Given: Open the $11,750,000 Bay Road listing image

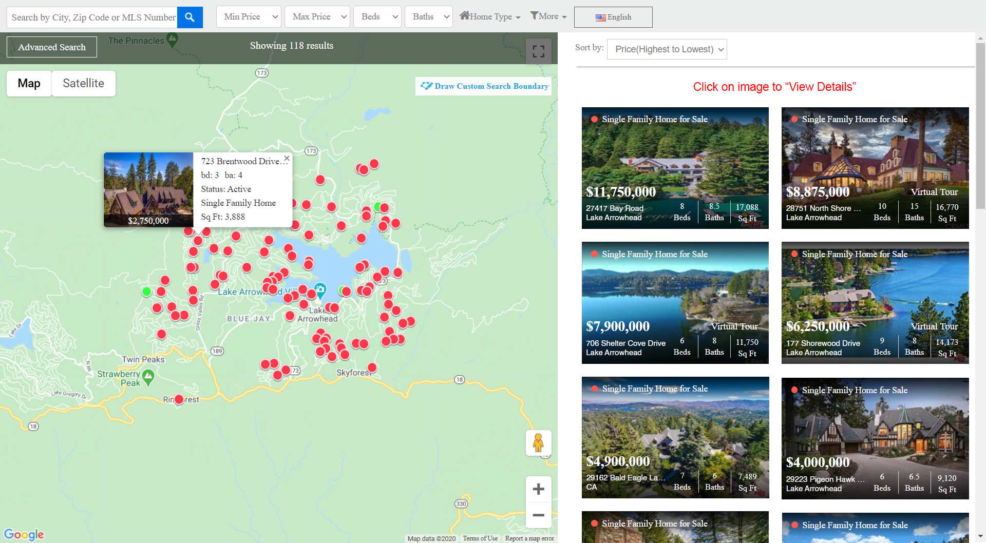Looking at the screenshot, I should pos(675,154).
